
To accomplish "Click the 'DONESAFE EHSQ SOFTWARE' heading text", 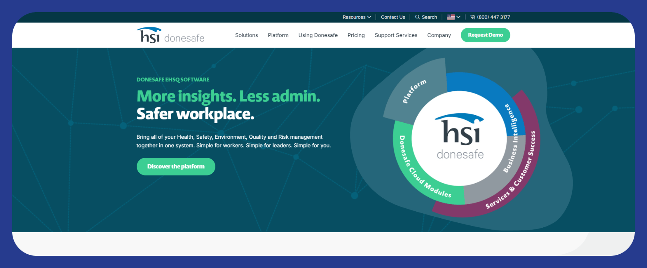I will point(173,79).
